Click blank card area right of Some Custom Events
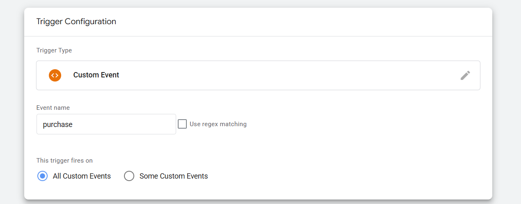Image resolution: width=521 pixels, height=204 pixels. (x=349, y=176)
